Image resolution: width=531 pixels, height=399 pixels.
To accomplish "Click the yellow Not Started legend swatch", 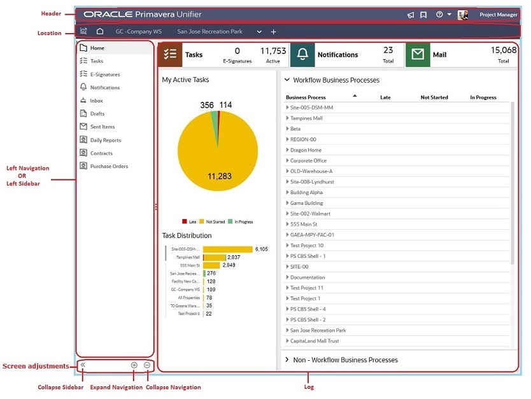I will (x=201, y=221).
